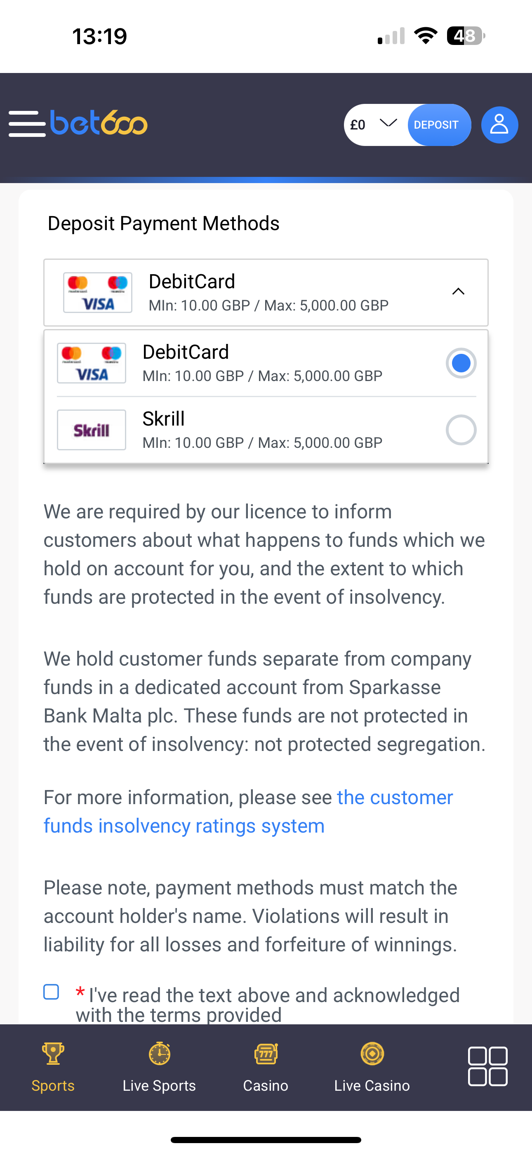The image size is (532, 1153).
Task: Tap the Skrill logo thumbnail
Action: tap(92, 430)
